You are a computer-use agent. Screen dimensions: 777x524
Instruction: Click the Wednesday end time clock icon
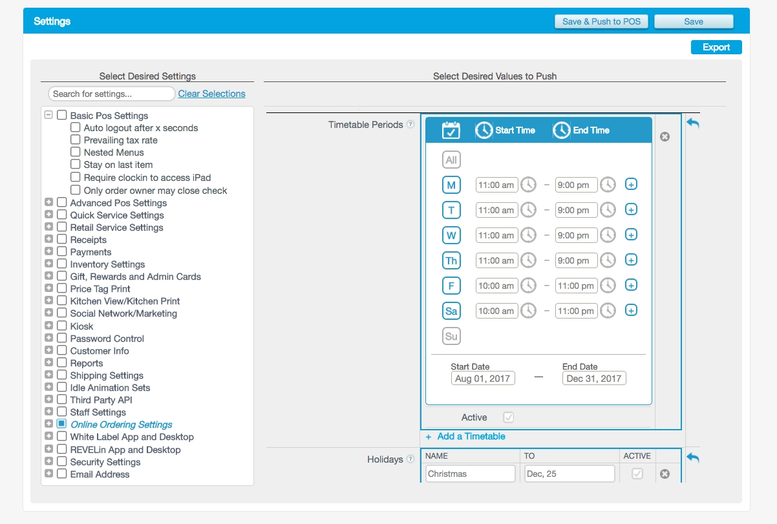[608, 235]
